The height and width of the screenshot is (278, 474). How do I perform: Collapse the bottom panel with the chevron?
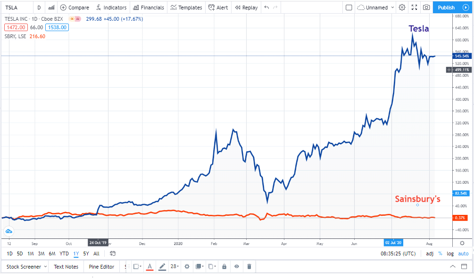[x=452, y=266]
